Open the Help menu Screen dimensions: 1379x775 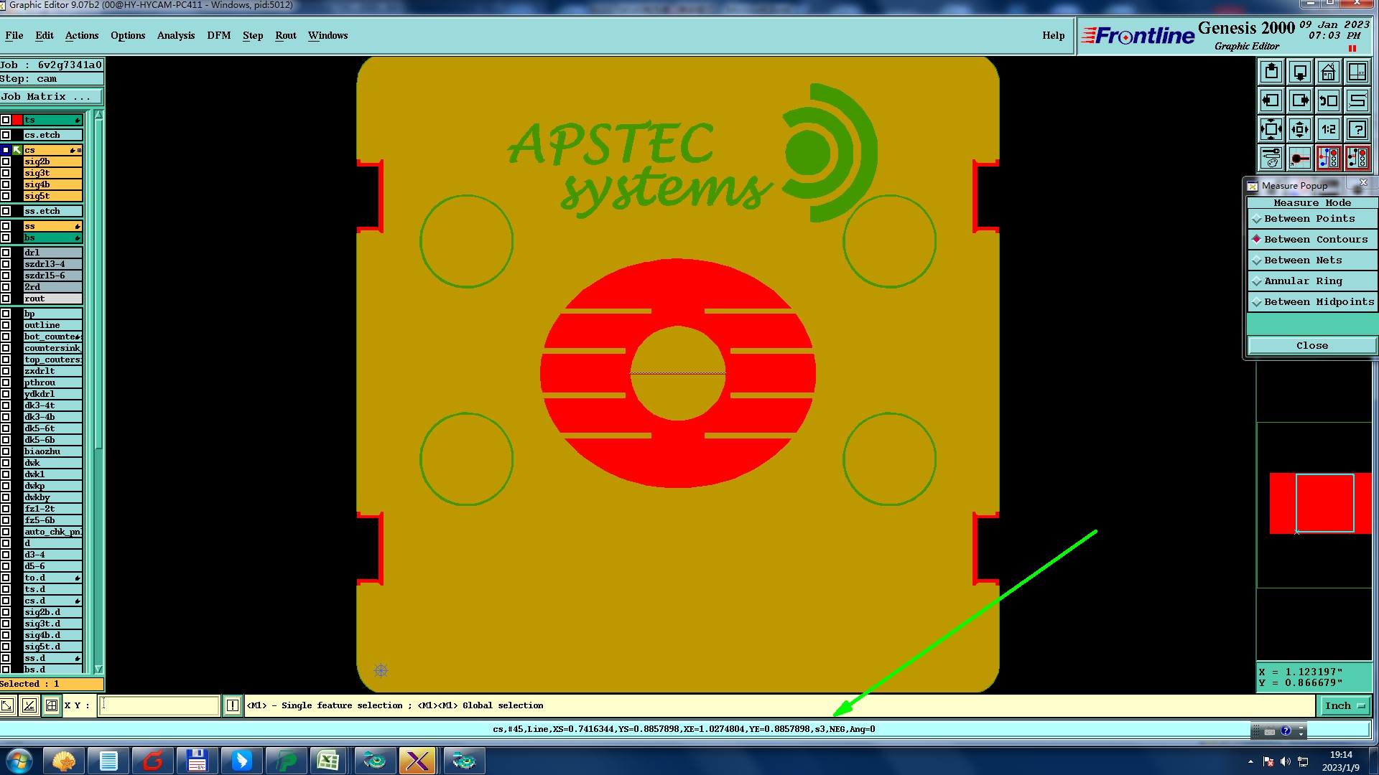click(1054, 35)
